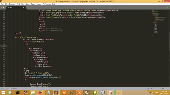Click $pname assignment on line 74
Viewport: 170px width, 95px height.
point(41,84)
